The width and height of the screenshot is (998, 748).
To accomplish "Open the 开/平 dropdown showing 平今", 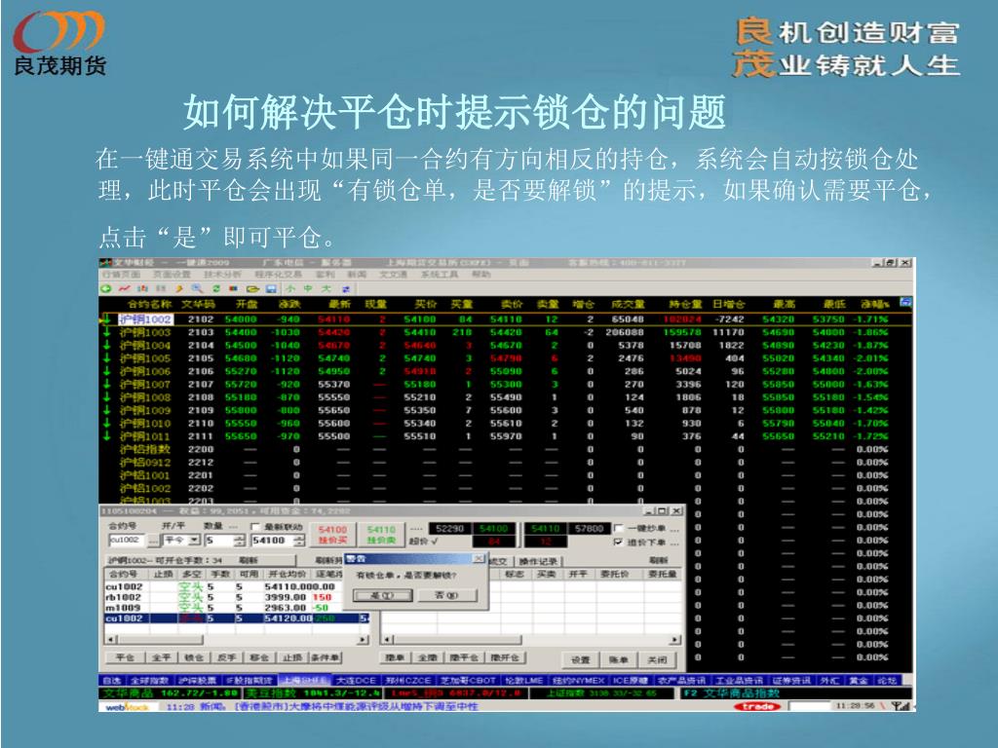I will click(x=182, y=541).
